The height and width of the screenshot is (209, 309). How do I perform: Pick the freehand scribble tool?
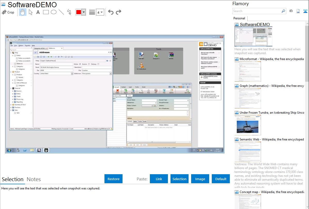(69, 12)
